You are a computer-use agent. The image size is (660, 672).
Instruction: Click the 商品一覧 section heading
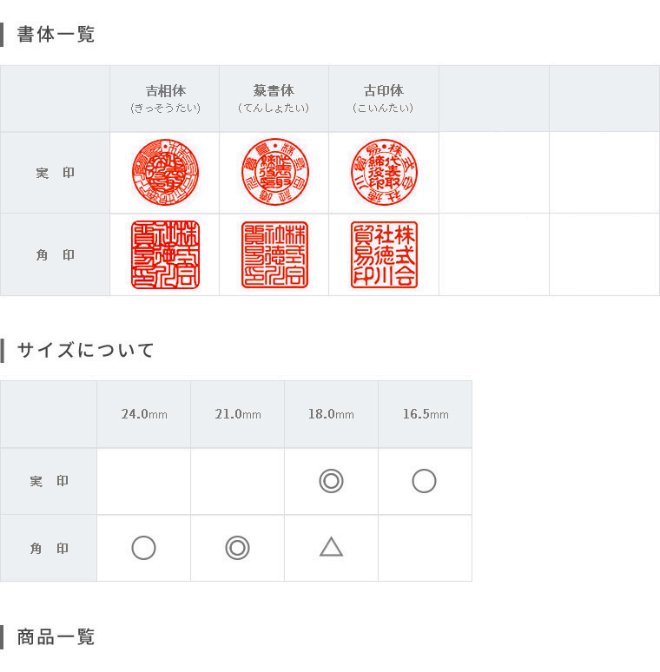pyautogui.click(x=56, y=637)
